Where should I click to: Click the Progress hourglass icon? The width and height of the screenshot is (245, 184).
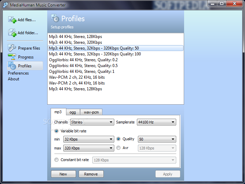pos(12,57)
